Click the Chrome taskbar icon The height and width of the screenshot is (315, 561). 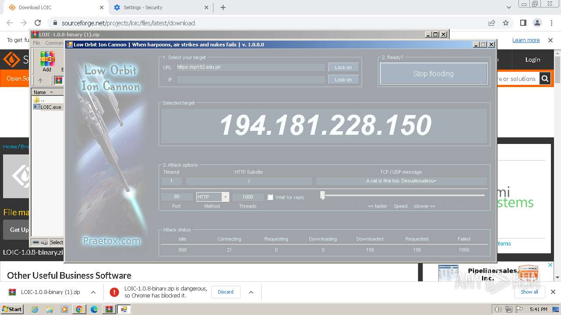click(x=79, y=309)
